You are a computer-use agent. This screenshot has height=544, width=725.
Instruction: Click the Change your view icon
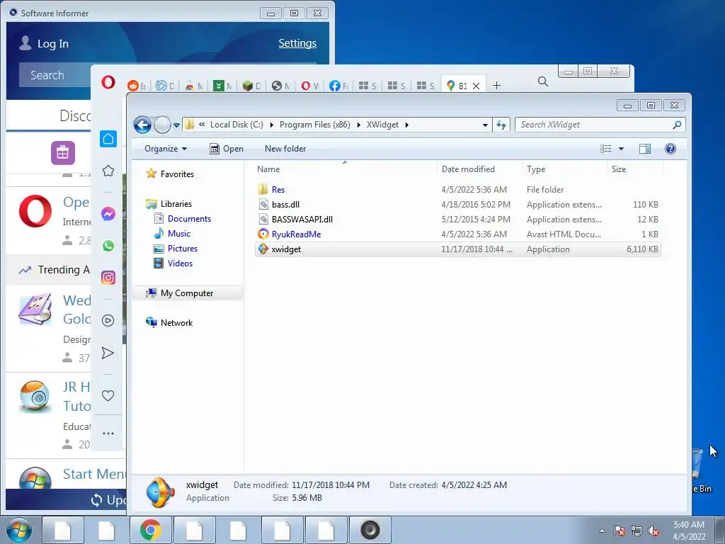tap(606, 149)
